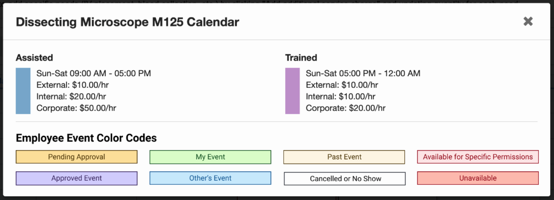Select the Pending Approval color code
Screen dimensions: 554x200
pos(77,157)
